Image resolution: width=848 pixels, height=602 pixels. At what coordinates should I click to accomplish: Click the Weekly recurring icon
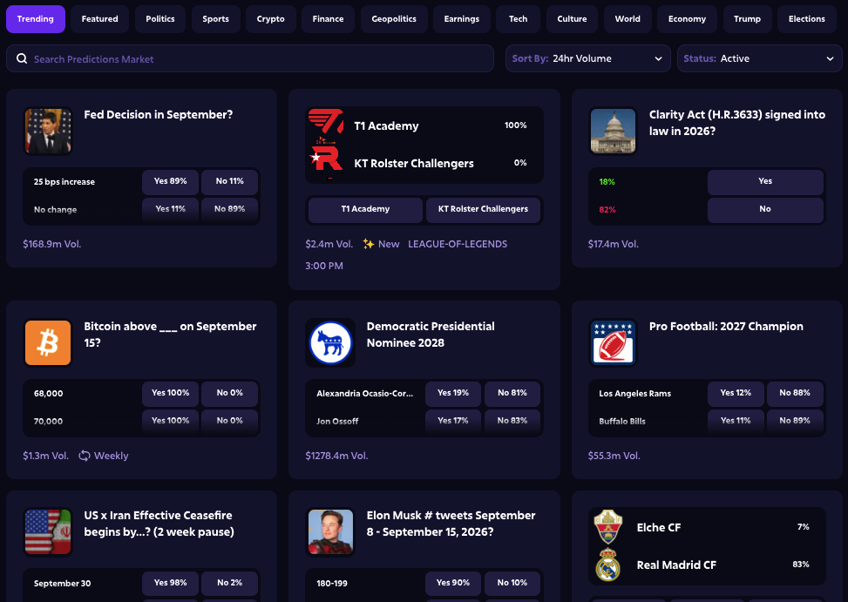[x=85, y=456]
